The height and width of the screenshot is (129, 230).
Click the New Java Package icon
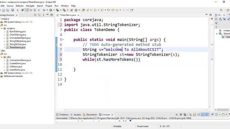(x=72, y=10)
